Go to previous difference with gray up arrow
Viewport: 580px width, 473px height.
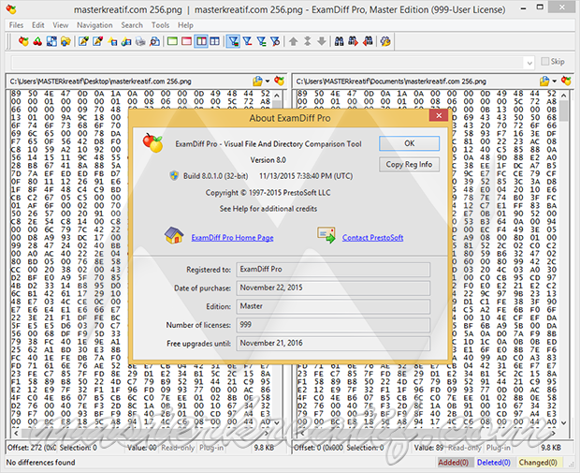point(294,41)
